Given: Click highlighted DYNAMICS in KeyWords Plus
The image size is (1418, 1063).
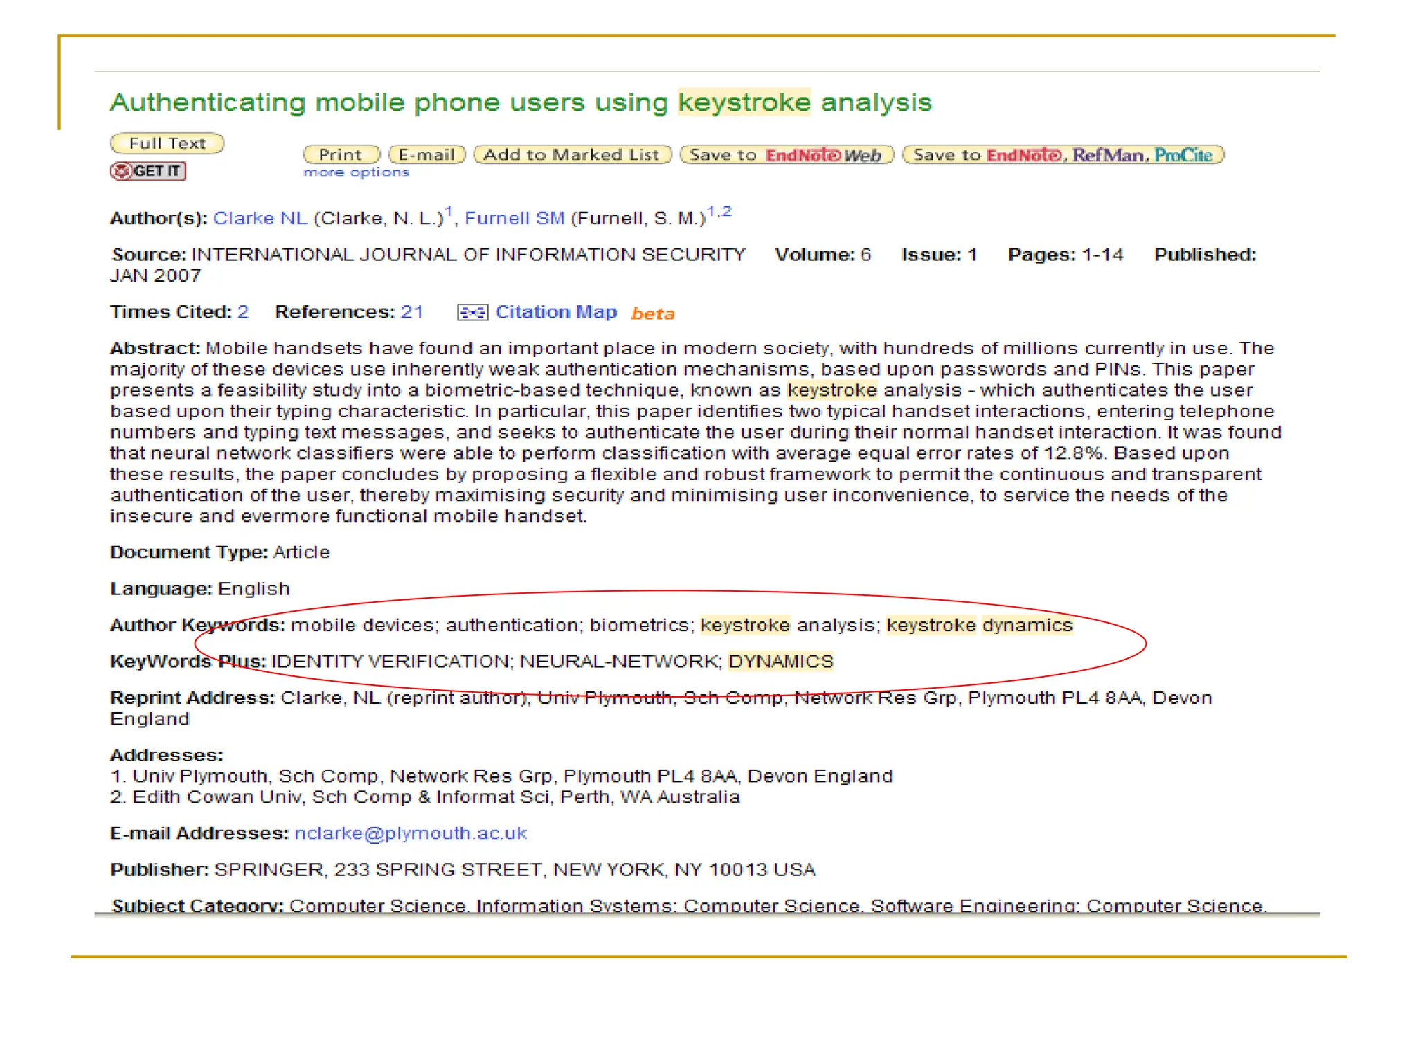Looking at the screenshot, I should coord(781,662).
